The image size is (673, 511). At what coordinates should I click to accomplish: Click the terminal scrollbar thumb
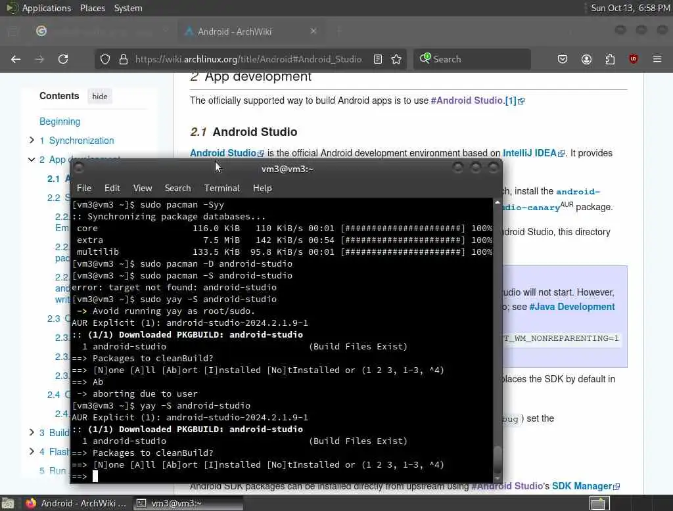click(x=498, y=460)
